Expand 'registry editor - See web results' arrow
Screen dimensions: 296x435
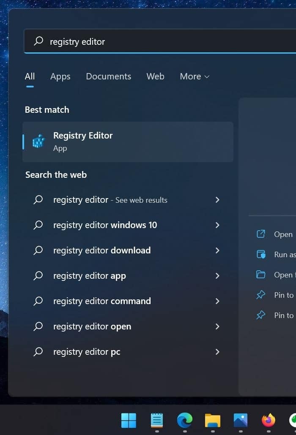(x=217, y=200)
